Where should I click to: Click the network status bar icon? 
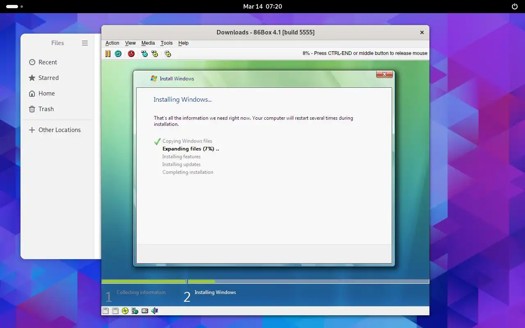135,311
